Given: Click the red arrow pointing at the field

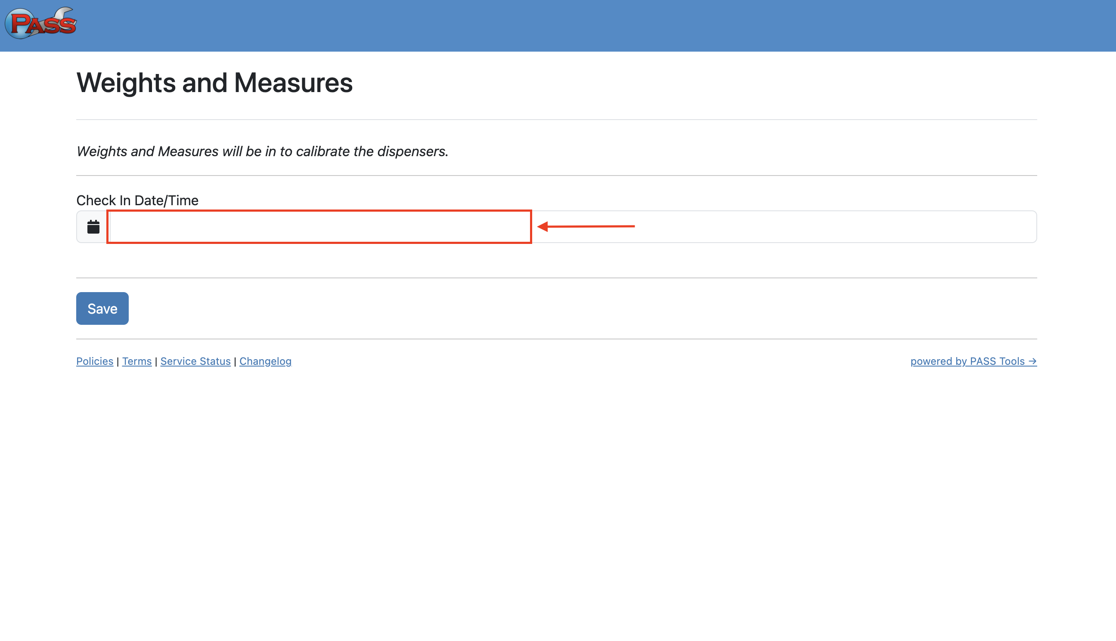Looking at the screenshot, I should [x=586, y=227].
